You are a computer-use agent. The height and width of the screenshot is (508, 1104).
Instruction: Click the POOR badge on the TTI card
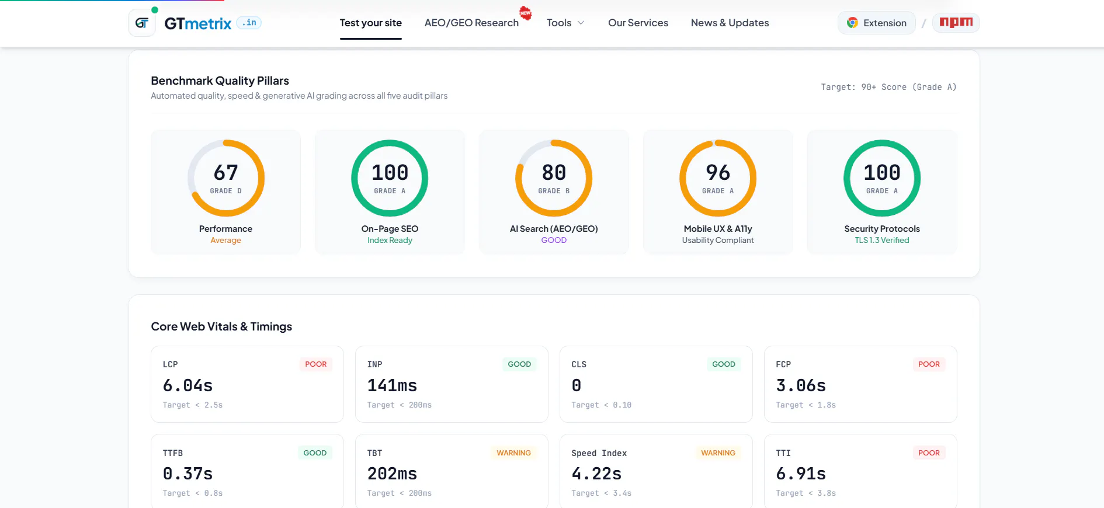click(x=929, y=453)
